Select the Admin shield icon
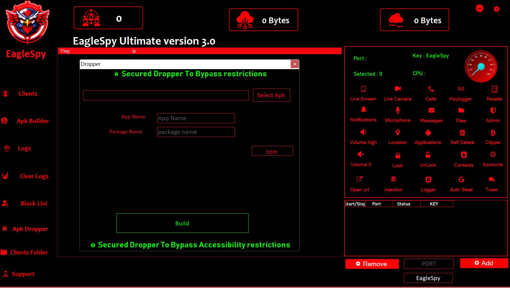The width and height of the screenshot is (510, 288). click(x=493, y=110)
